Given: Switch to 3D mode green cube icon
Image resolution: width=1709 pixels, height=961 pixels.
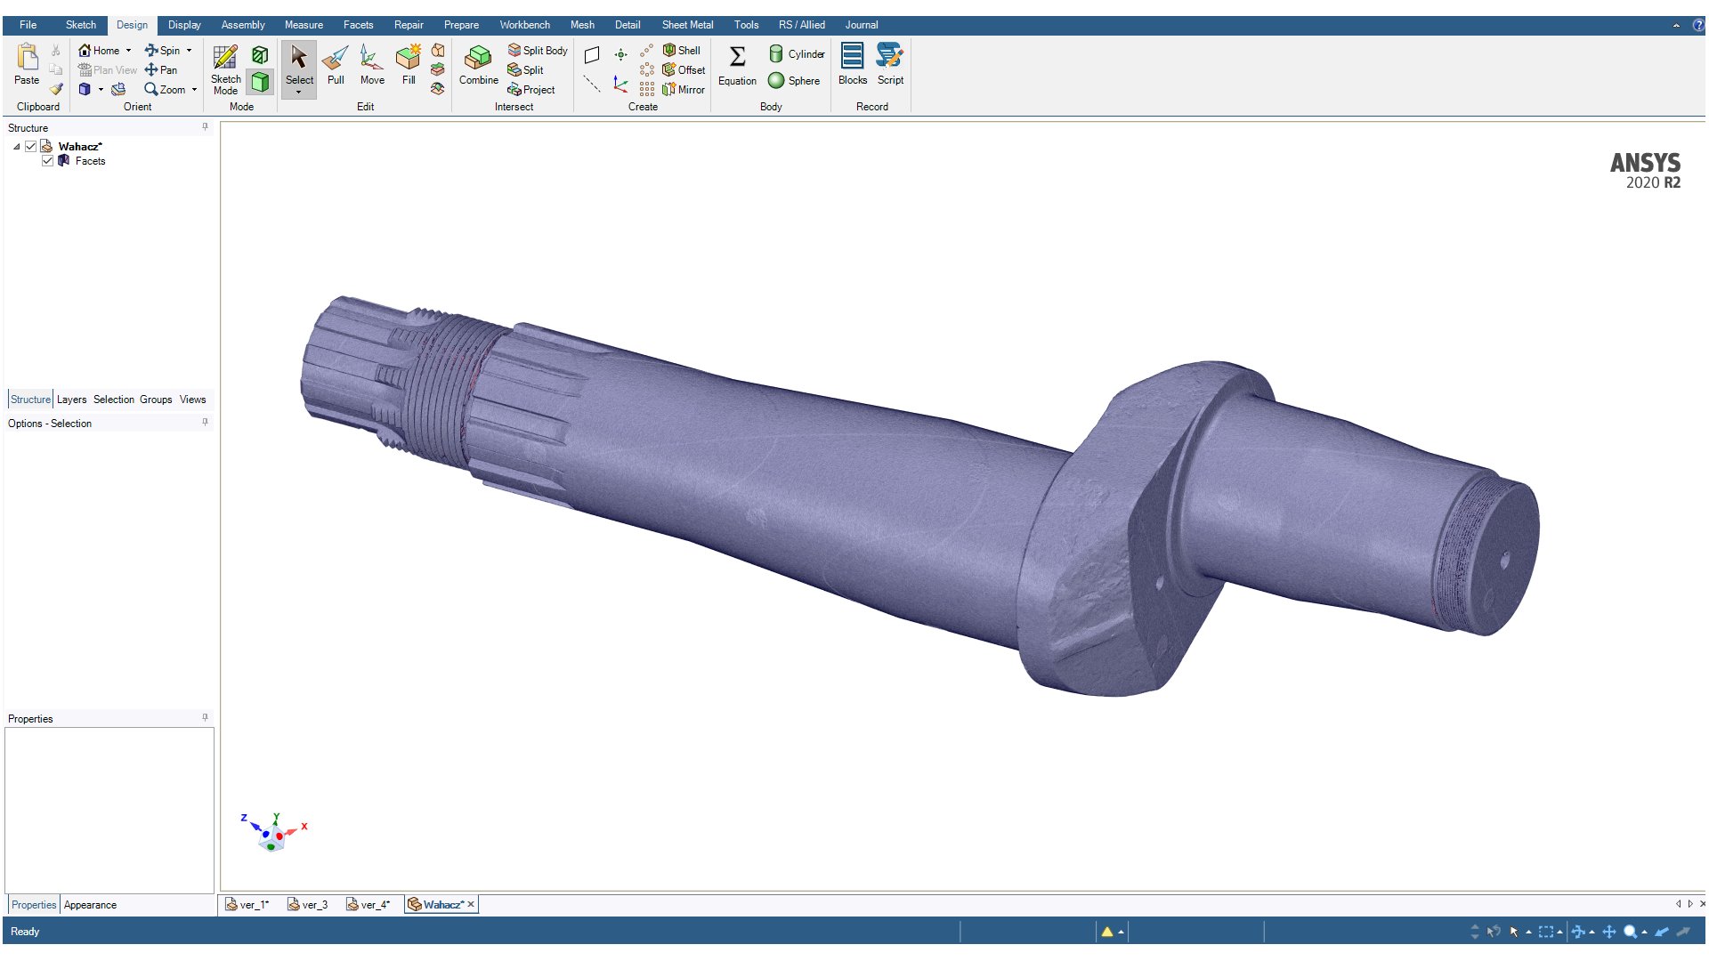Looking at the screenshot, I should coord(260,82).
